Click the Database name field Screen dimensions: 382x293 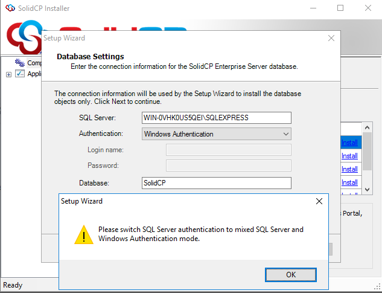(x=216, y=183)
